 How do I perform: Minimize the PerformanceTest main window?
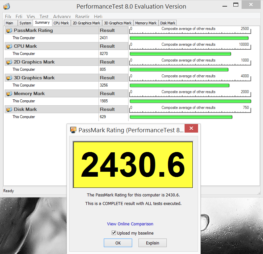click(224, 6)
